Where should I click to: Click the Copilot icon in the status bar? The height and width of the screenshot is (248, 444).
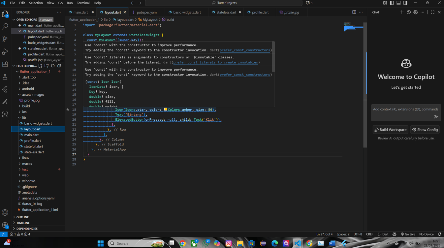click(394, 234)
